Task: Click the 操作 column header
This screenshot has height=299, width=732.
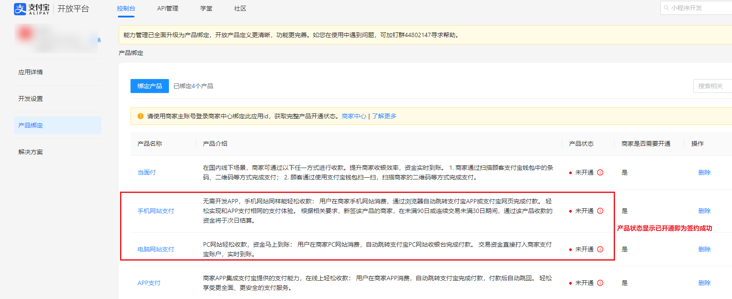Action: tap(698, 144)
